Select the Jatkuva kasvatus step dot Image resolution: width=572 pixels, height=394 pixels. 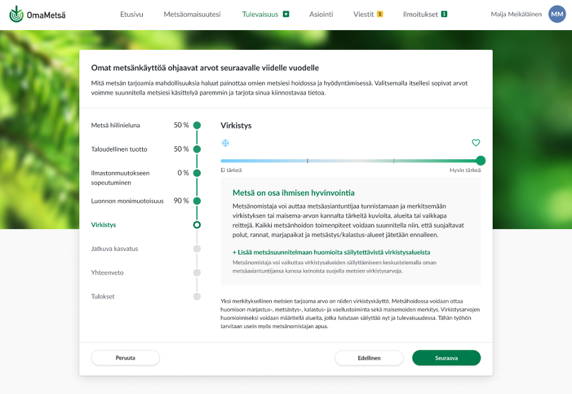coord(197,249)
